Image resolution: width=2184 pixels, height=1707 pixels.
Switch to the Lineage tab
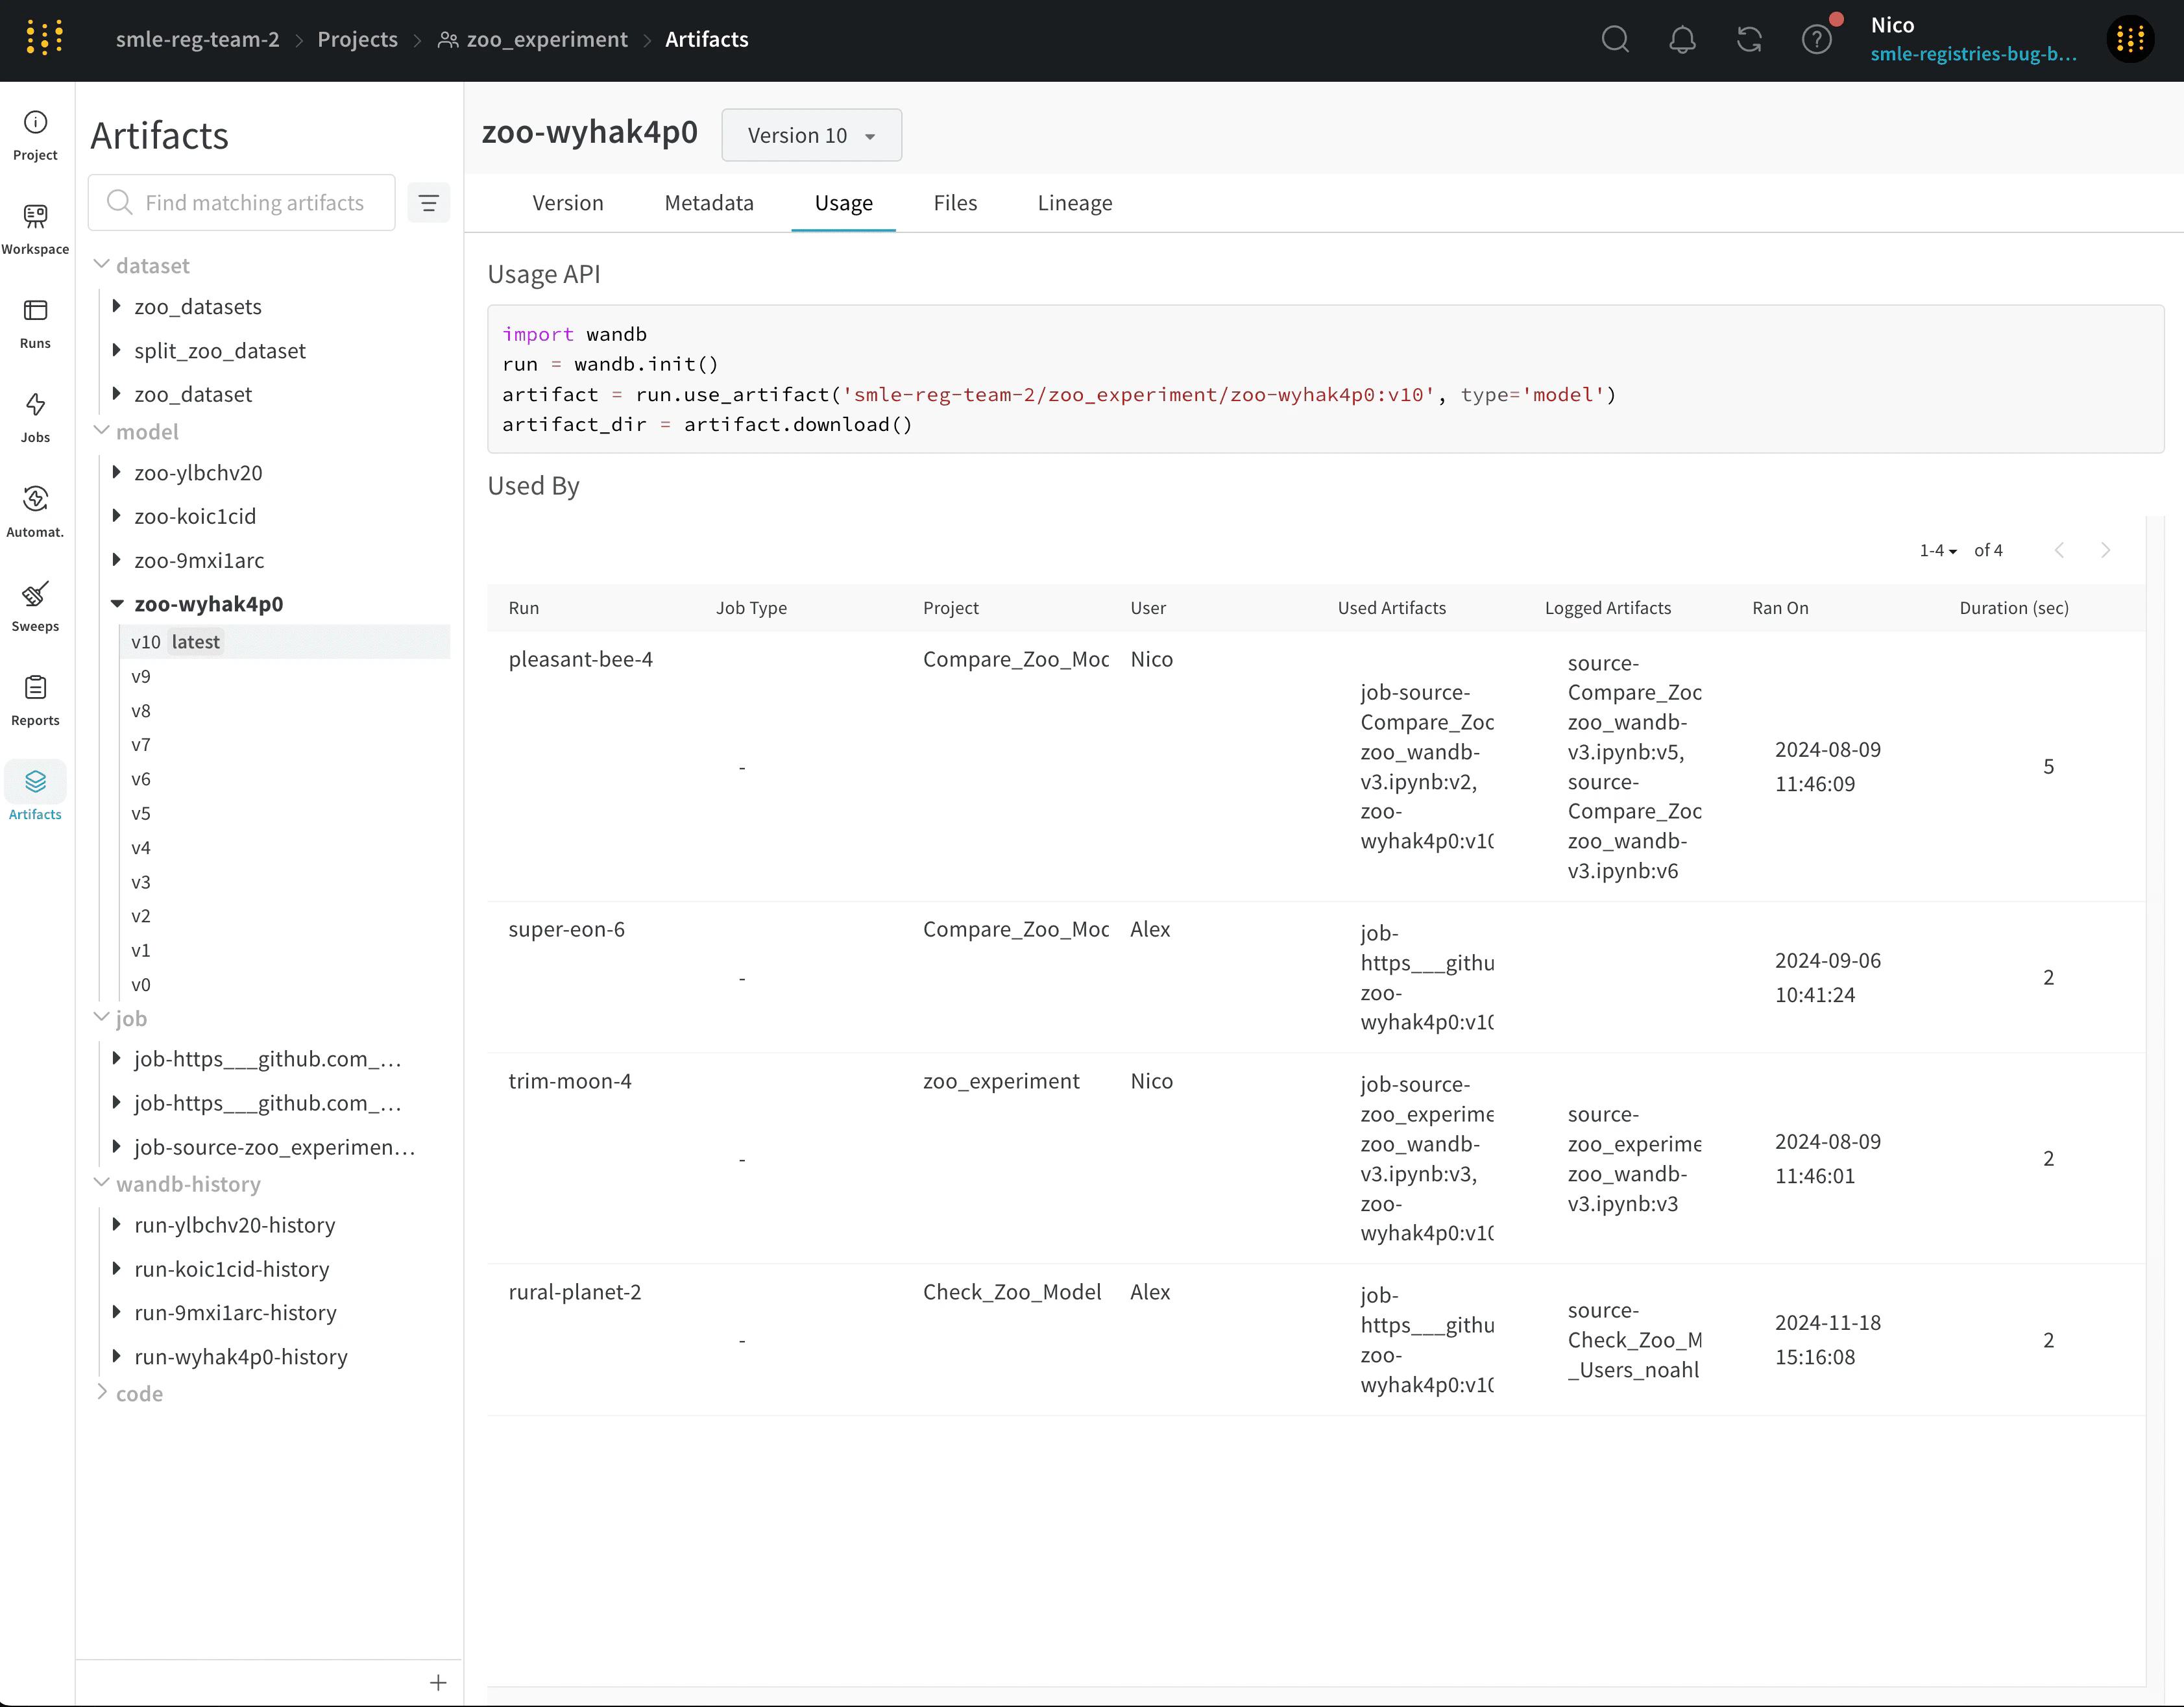[x=1074, y=203]
